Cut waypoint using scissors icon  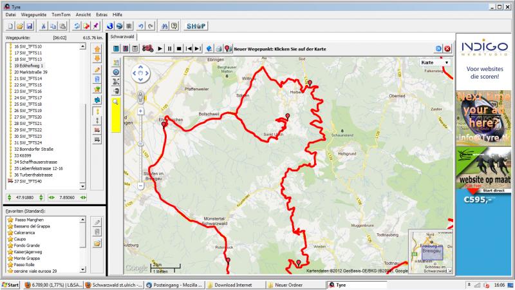(x=43, y=26)
